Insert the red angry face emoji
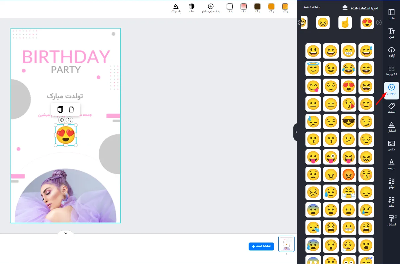Image resolution: width=400 pixels, height=264 pixels. point(348,175)
